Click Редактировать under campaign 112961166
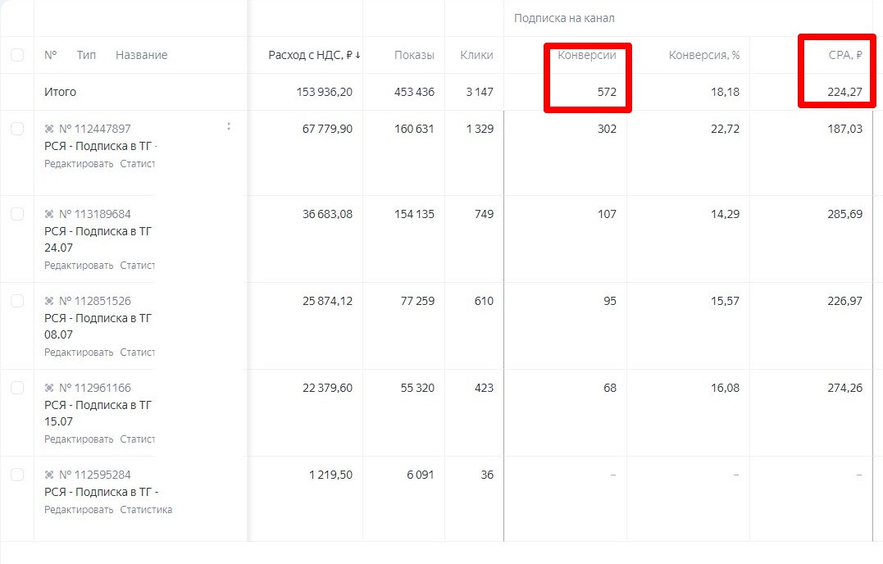Image resolution: width=883 pixels, height=564 pixels. point(79,439)
